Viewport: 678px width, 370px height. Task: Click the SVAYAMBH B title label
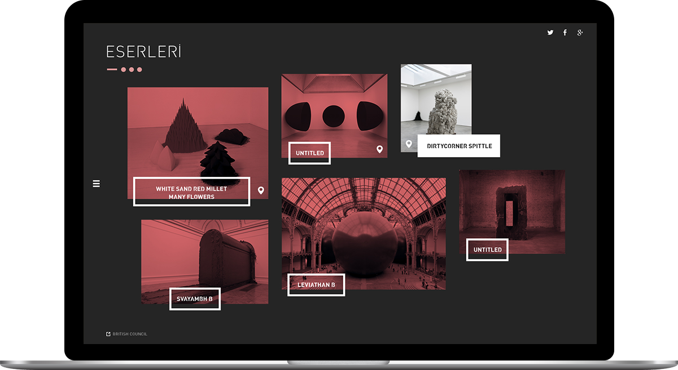pyautogui.click(x=195, y=299)
